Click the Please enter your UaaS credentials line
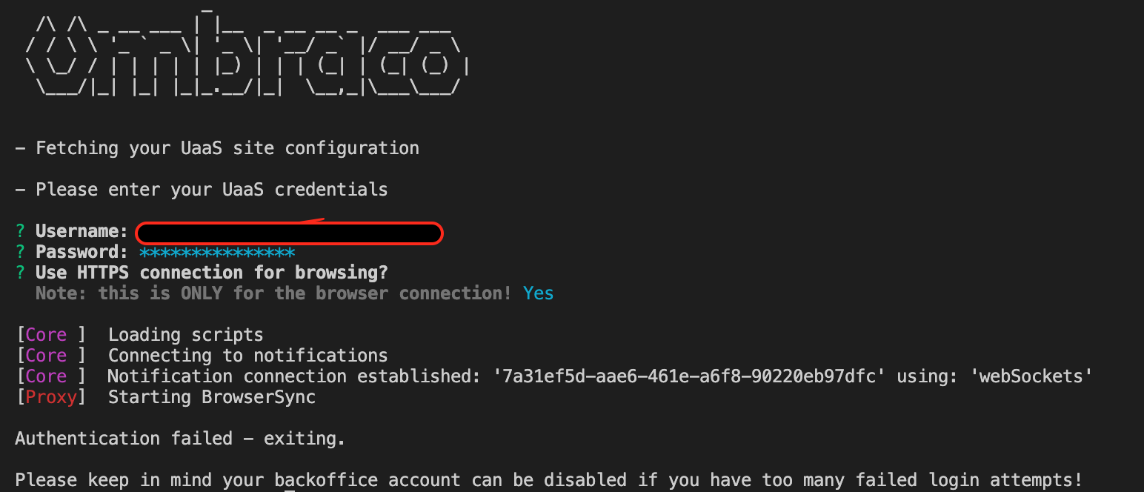The image size is (1144, 492). click(202, 190)
